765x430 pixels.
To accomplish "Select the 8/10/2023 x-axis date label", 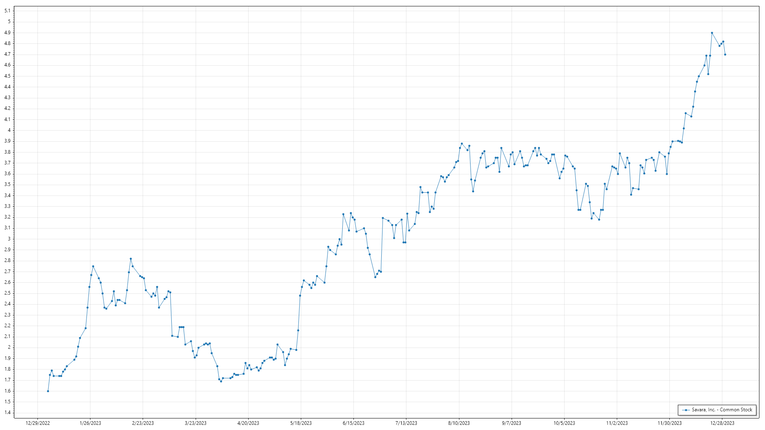I will 459,423.
